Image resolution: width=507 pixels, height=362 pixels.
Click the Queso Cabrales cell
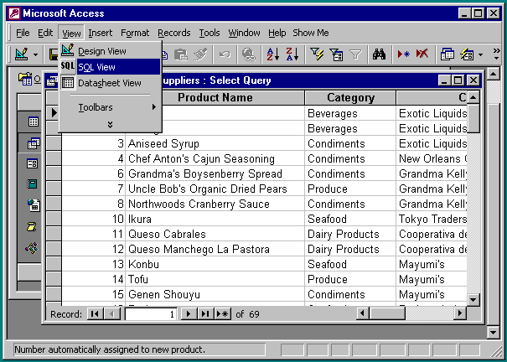[215, 234]
